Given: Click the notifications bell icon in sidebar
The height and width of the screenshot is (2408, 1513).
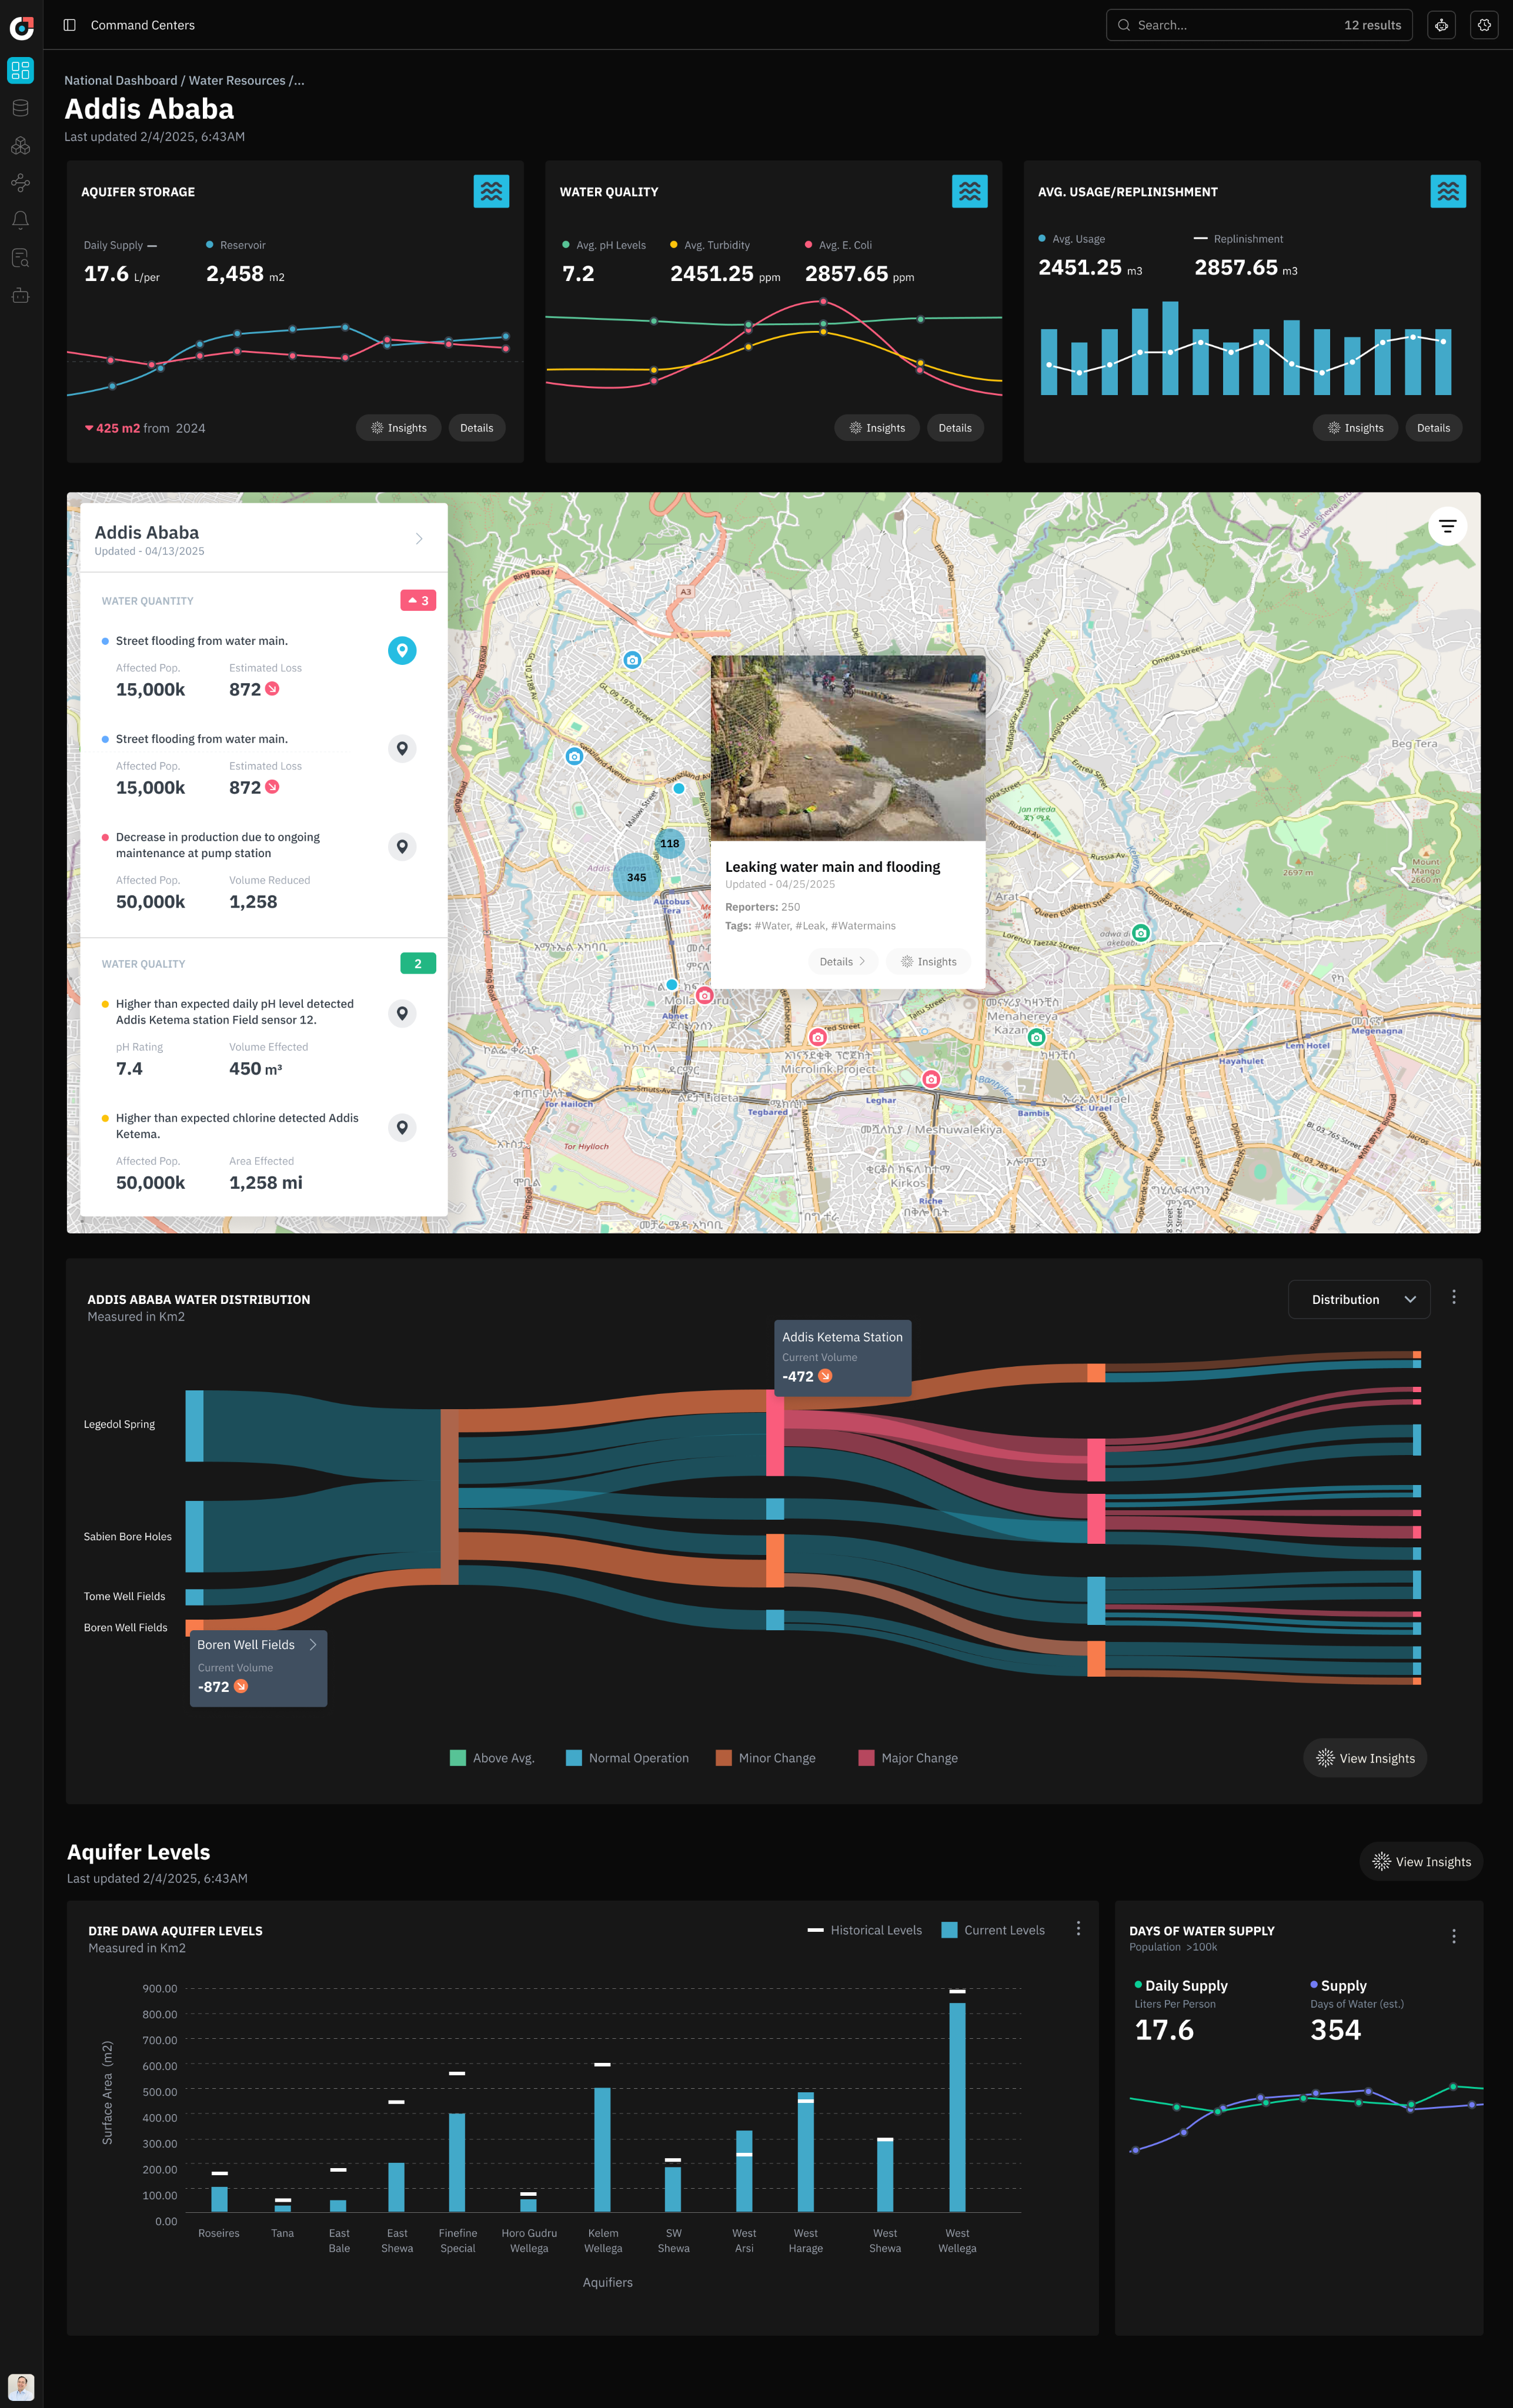Looking at the screenshot, I should pos(20,220).
